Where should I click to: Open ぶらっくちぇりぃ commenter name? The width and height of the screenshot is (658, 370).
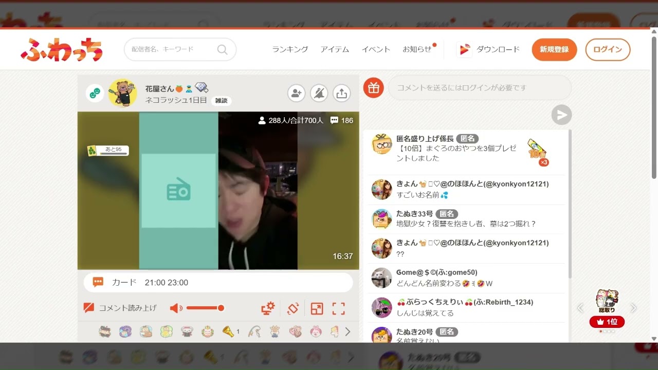(x=465, y=302)
